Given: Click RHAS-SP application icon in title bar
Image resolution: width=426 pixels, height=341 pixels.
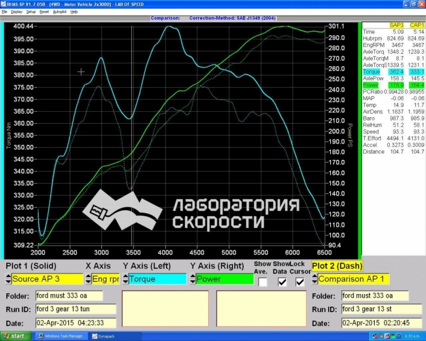Looking at the screenshot, I should tap(4, 4).
